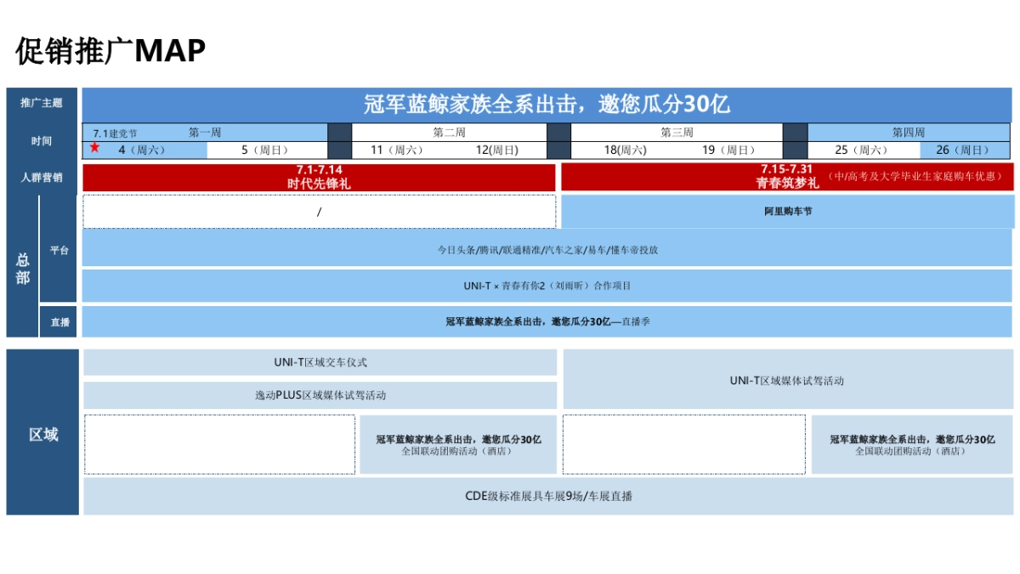1020x574 pixels.
Task: Click the 逸动PLUS区域媒体试驾活动 bar
Action: pos(320,394)
